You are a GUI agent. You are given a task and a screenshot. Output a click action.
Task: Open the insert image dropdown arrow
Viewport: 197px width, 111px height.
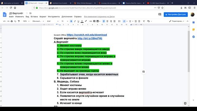tap(100, 21)
